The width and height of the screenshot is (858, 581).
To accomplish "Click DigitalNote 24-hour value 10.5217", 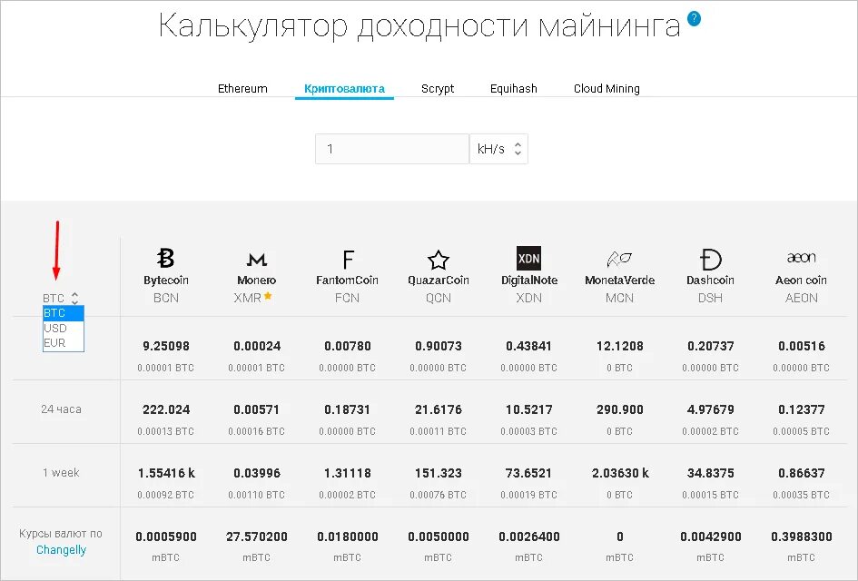I will (529, 409).
